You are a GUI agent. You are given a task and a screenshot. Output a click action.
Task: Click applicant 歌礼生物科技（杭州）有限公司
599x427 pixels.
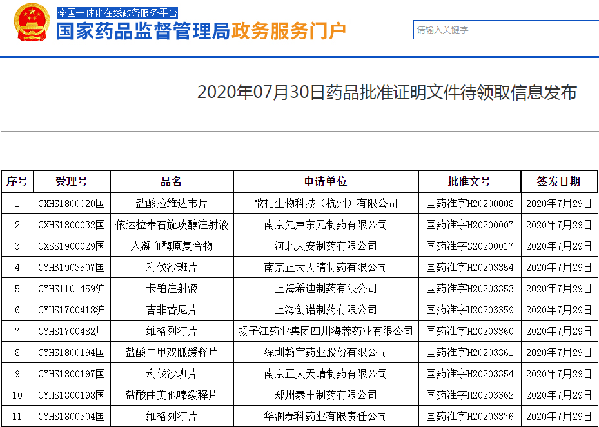(x=326, y=203)
